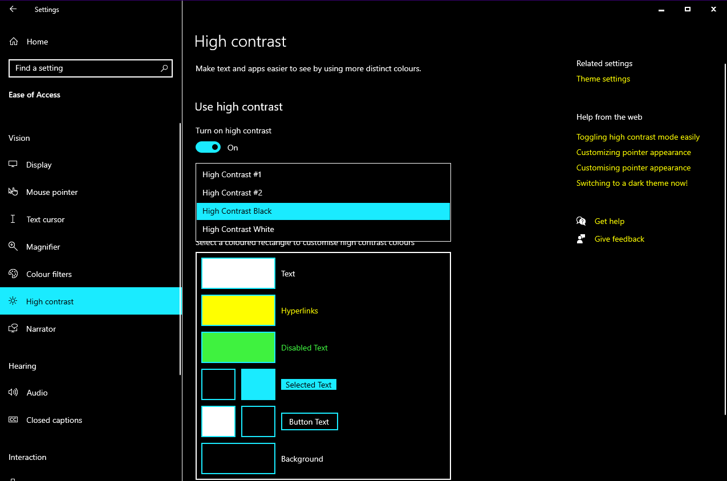The image size is (727, 481).
Task: Click the Interaction section label
Action: [27, 457]
